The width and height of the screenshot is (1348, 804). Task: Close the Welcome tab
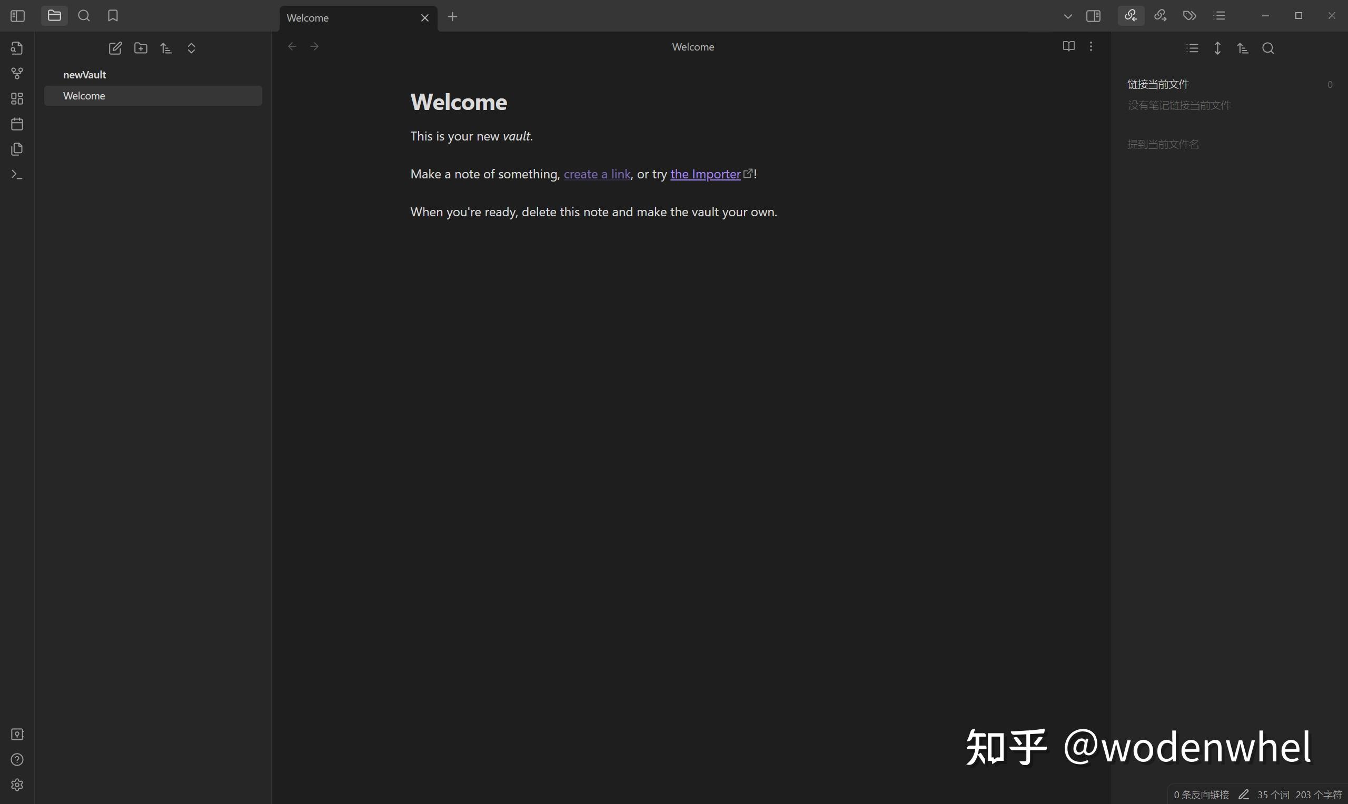[x=425, y=18]
